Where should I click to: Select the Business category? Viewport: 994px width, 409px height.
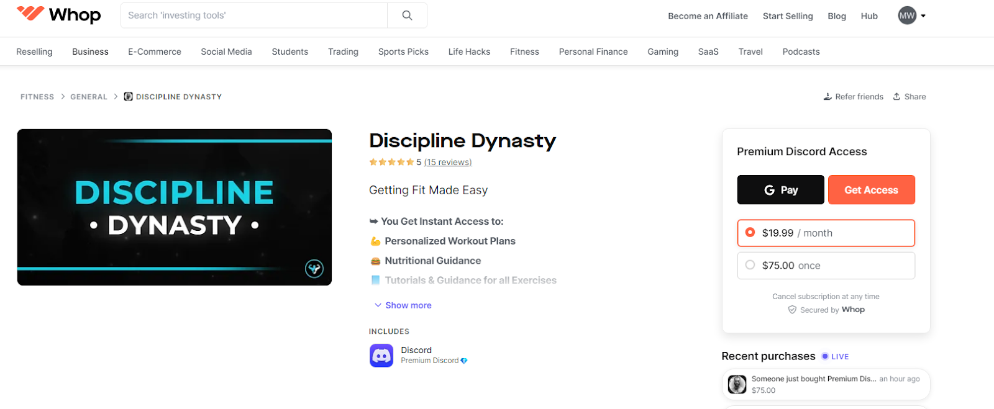click(x=90, y=52)
